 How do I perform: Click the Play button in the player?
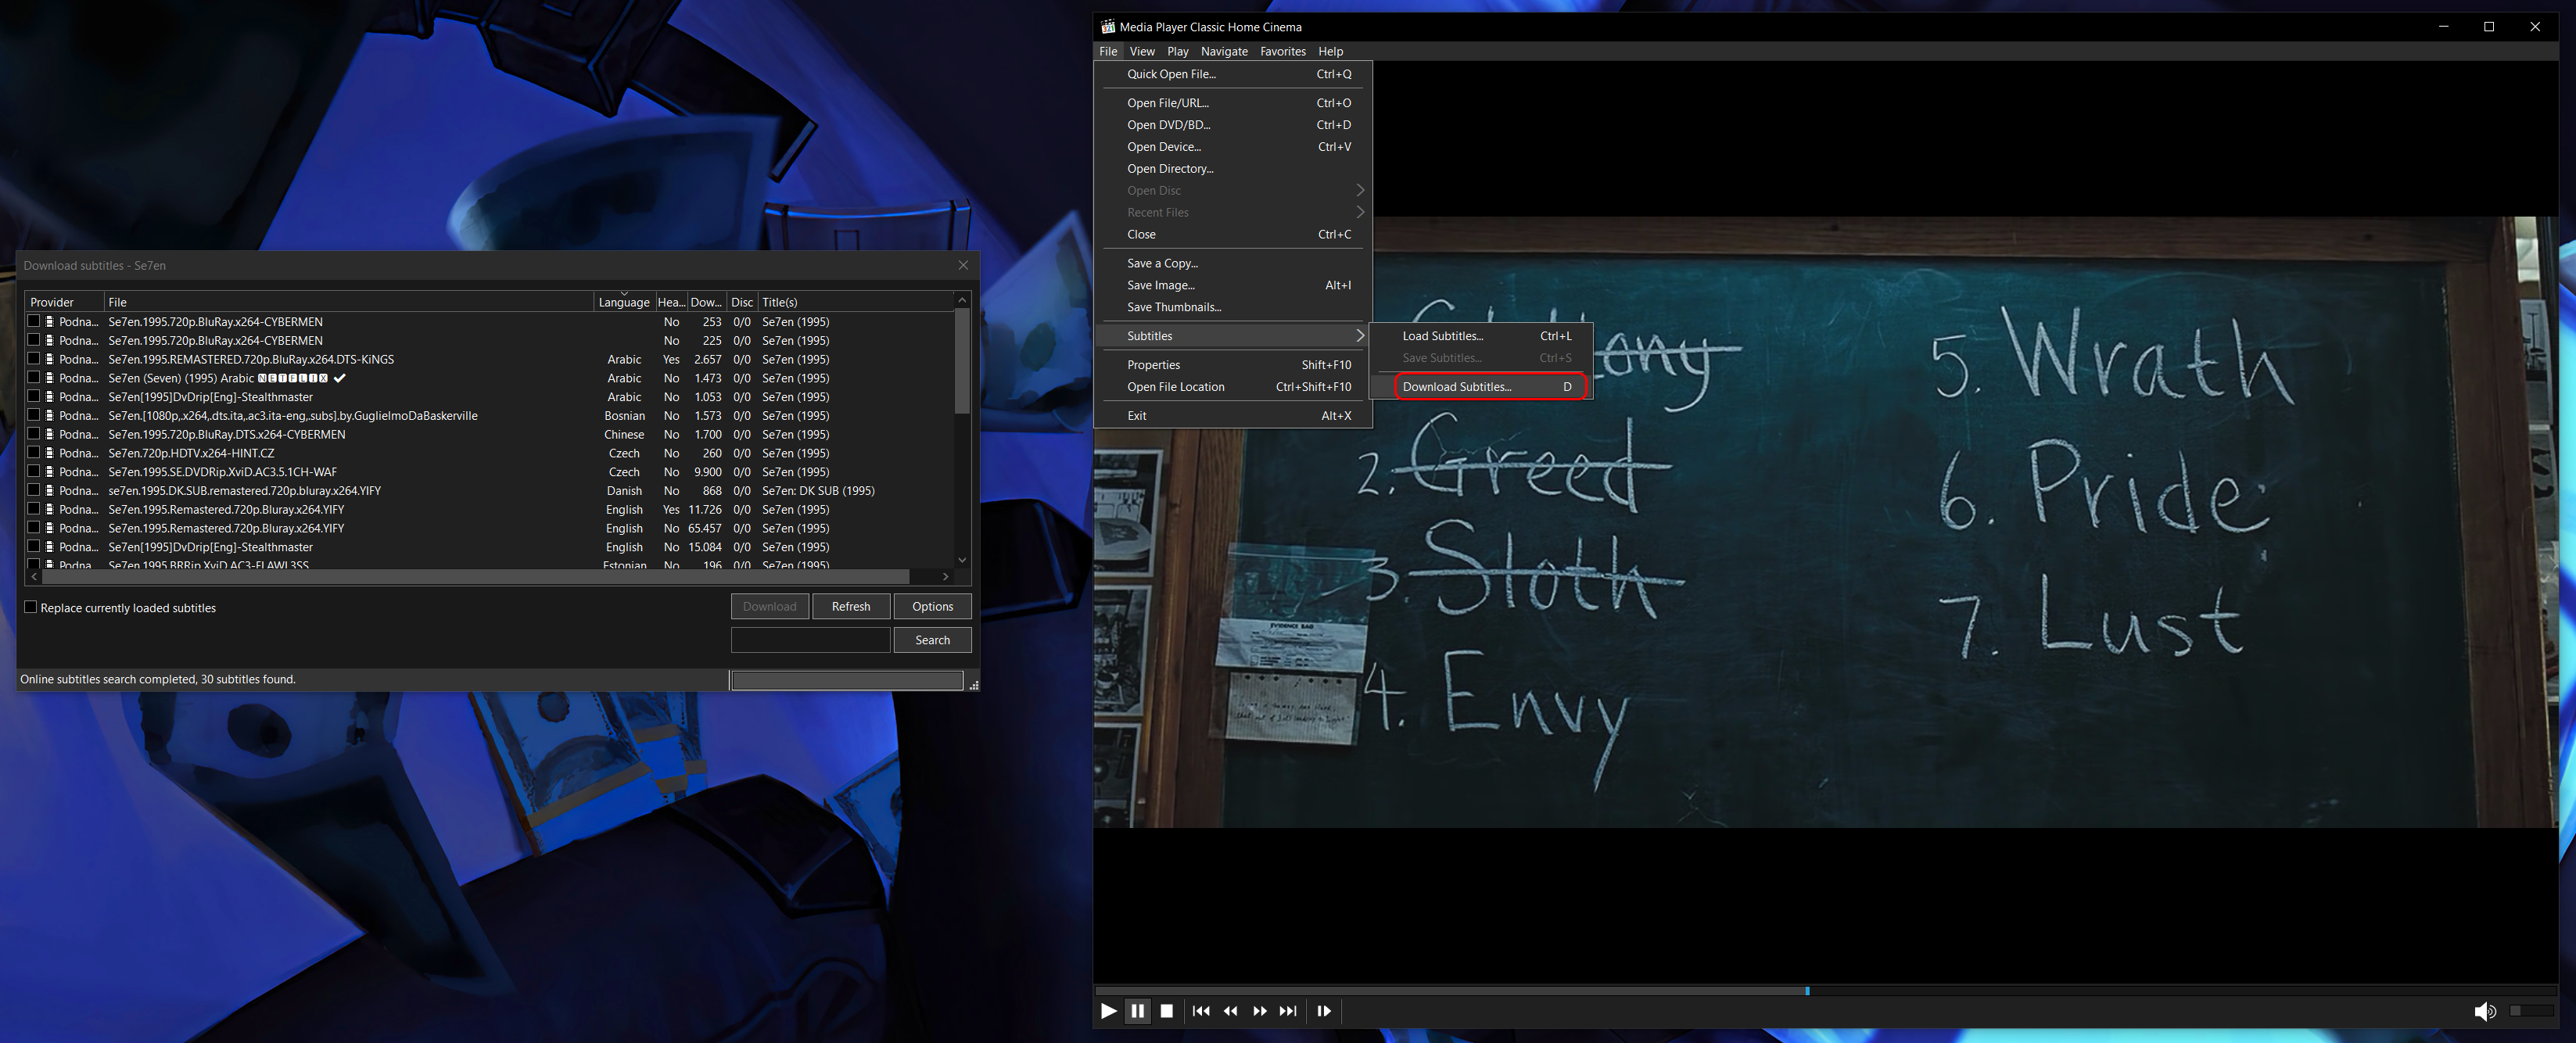click(1108, 1011)
